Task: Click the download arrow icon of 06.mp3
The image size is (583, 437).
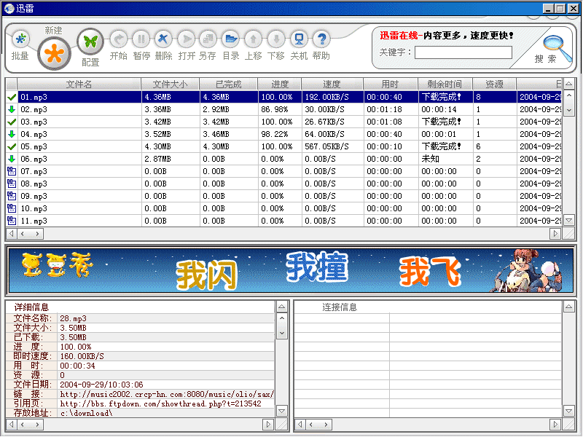Action: pyautogui.click(x=12, y=159)
